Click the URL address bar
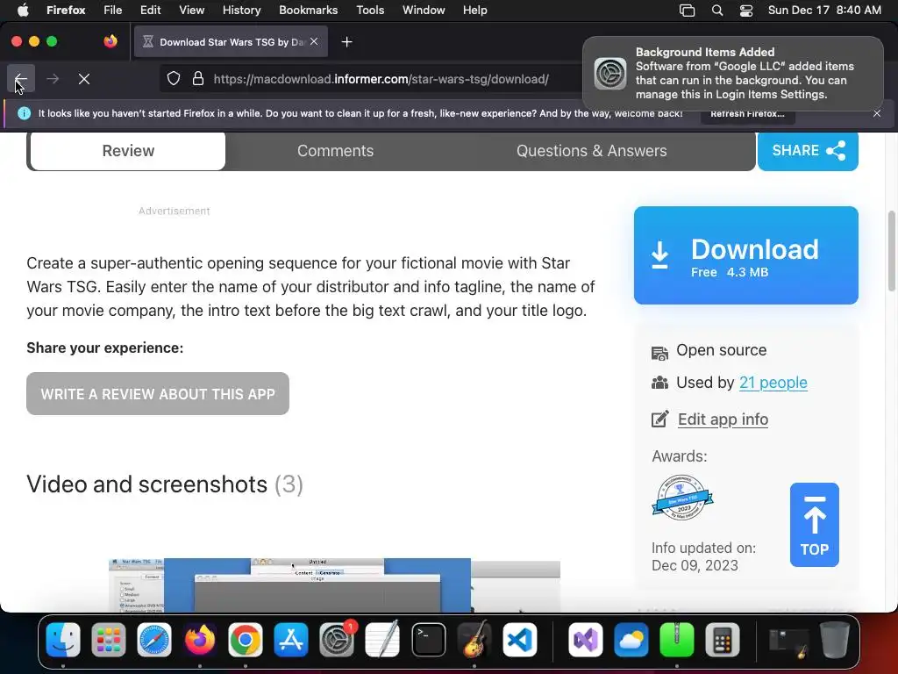 [x=381, y=78]
